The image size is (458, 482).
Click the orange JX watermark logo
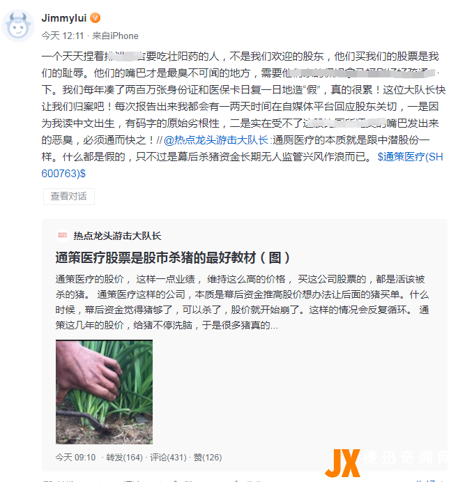tap(343, 463)
